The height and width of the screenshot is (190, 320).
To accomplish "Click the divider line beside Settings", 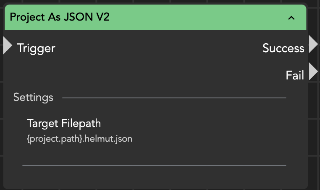I will (174, 98).
